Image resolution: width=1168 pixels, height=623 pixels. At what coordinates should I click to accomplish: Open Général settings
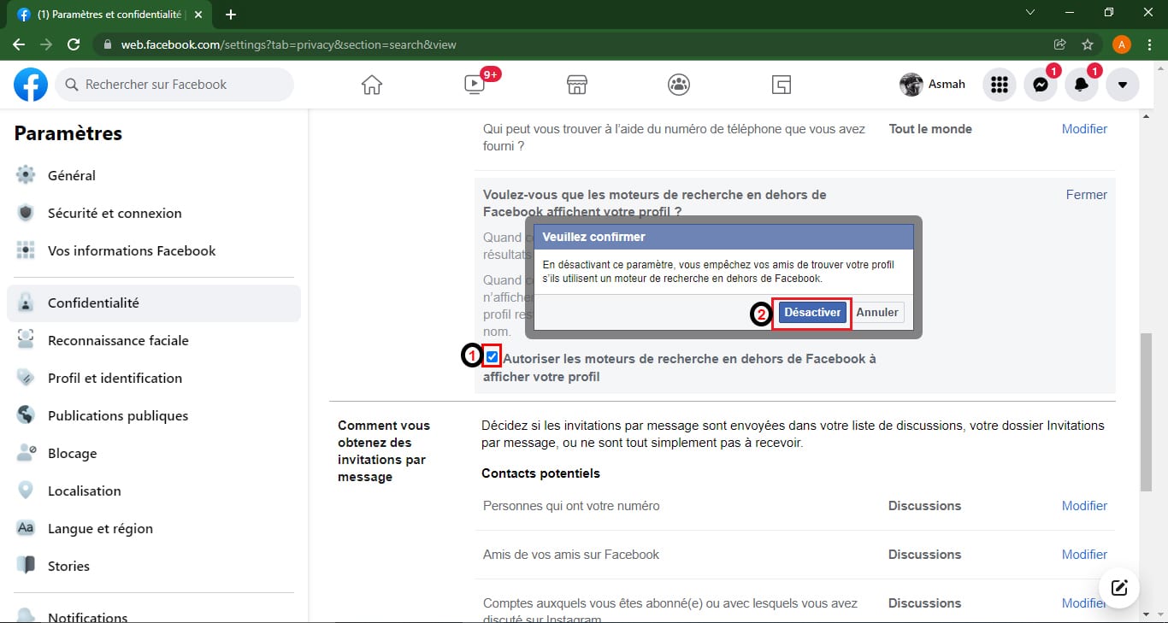154,175
